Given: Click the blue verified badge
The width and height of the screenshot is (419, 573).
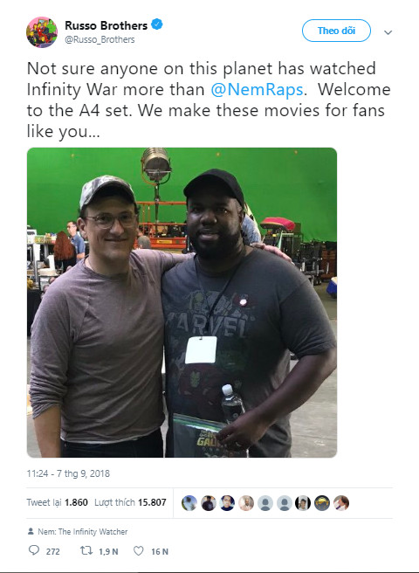Looking at the screenshot, I should tap(157, 24).
